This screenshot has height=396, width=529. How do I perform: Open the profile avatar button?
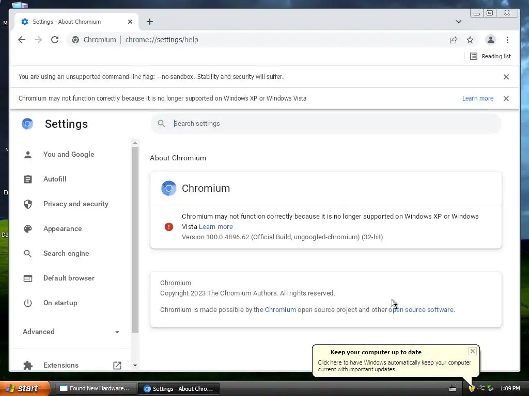(x=491, y=40)
